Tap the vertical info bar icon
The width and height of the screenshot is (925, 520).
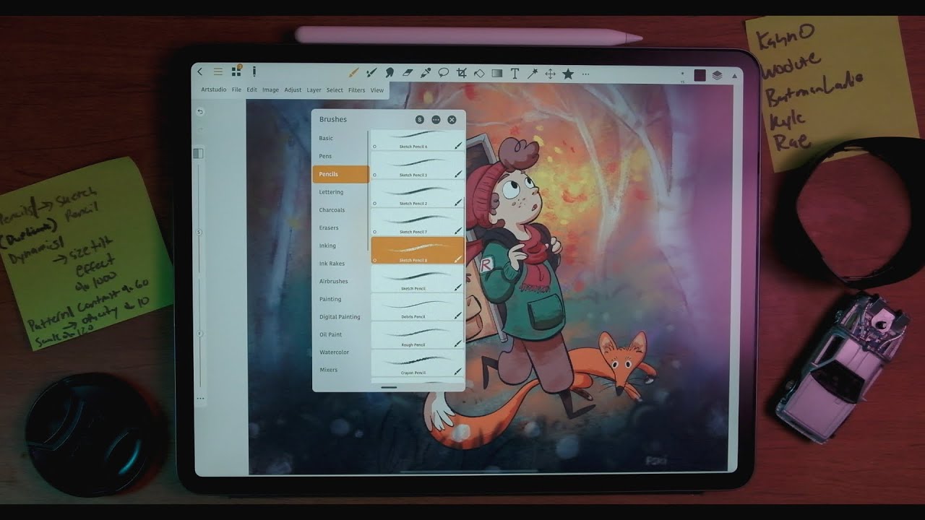tap(254, 72)
